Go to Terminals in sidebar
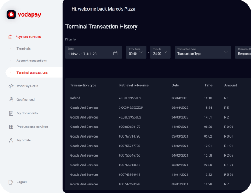 pos(24,49)
